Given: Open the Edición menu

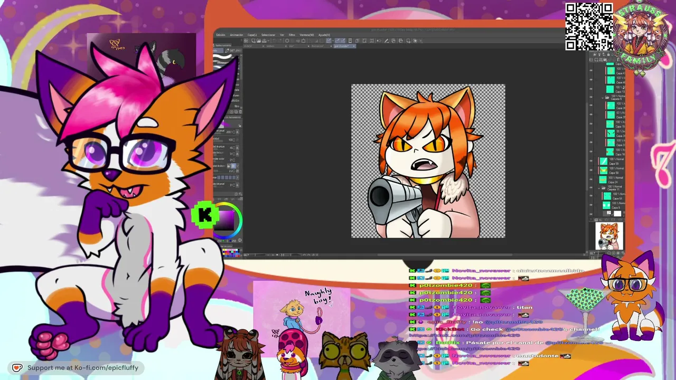Looking at the screenshot, I should (221, 35).
